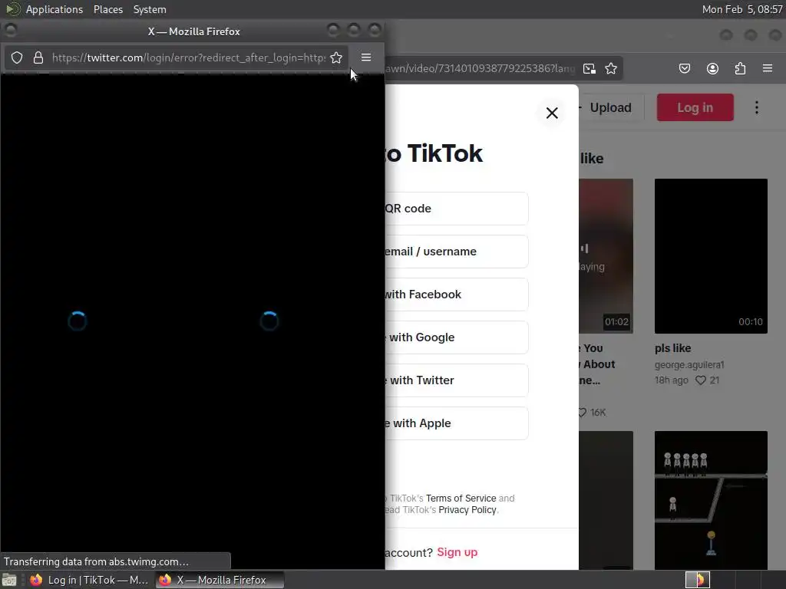Screen dimensions: 786x589
Task: Click the TikTok window address bar URL
Action: 481,68
